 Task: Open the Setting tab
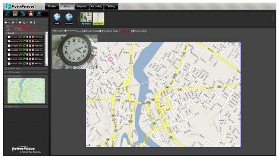pyautogui.click(x=111, y=6)
